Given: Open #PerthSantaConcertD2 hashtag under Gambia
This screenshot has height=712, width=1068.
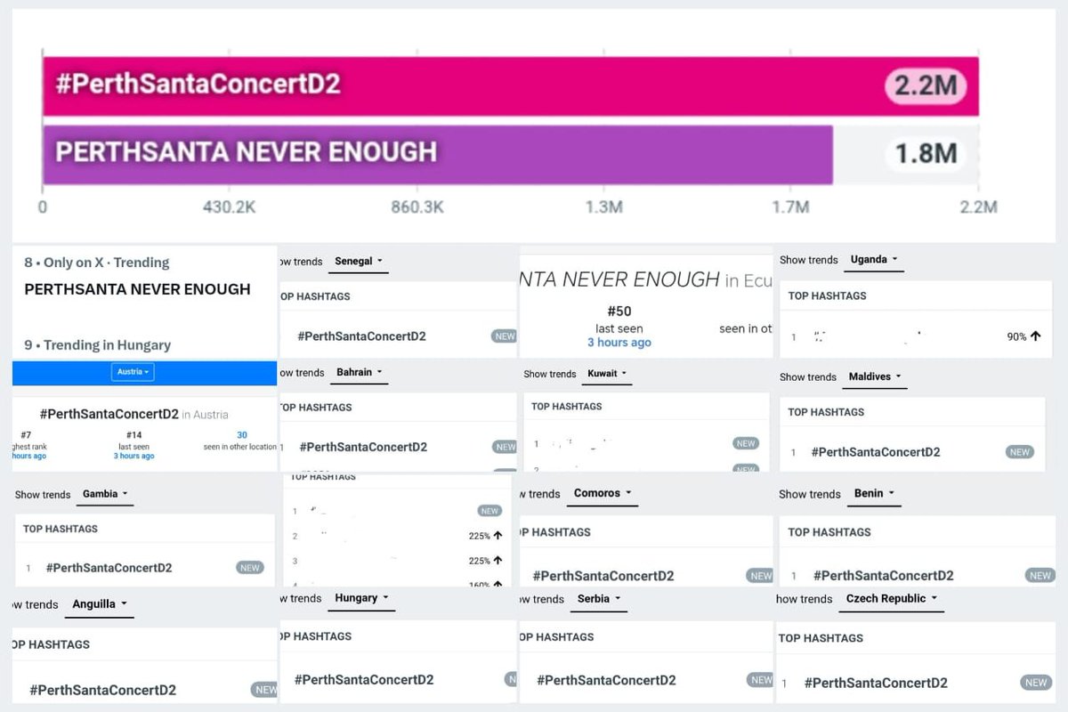Looking at the screenshot, I should (x=109, y=568).
